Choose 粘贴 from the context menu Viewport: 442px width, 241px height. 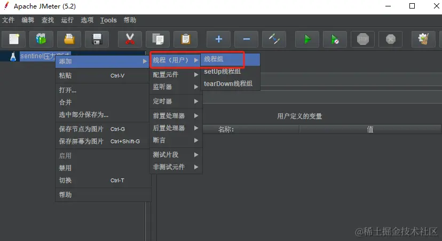[102, 76]
